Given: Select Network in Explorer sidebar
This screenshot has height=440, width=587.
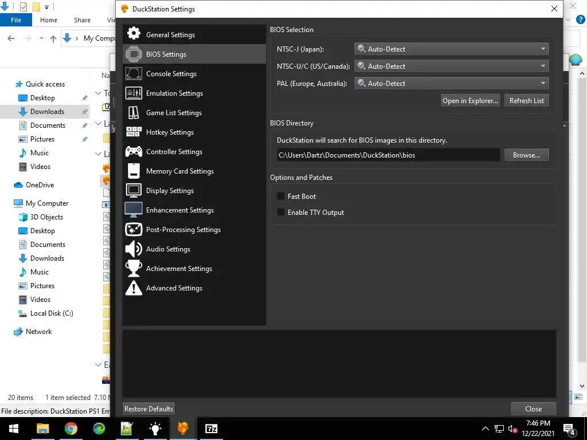Looking at the screenshot, I should pos(38,332).
